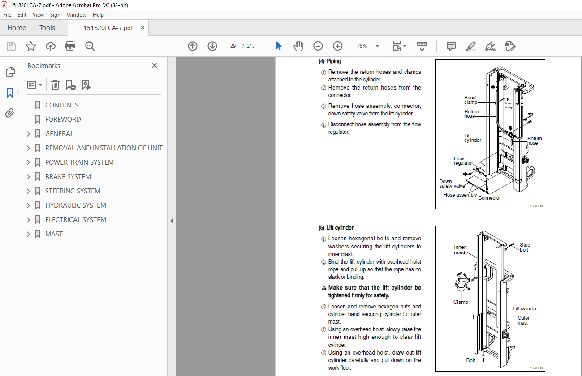Add a new bookmark

click(70, 85)
